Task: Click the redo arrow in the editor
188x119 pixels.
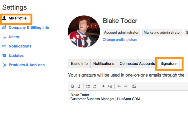Action: (126, 86)
